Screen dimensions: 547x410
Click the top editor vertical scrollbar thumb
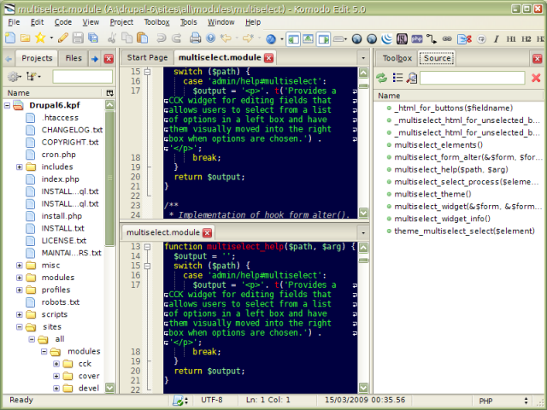coord(363,86)
